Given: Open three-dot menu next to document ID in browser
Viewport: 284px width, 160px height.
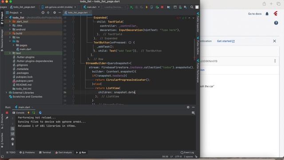Looking at the screenshot, I should (x=275, y=61).
